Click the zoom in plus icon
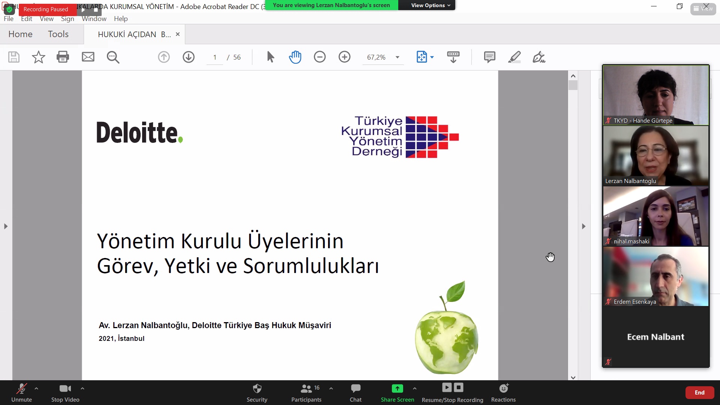 [344, 57]
